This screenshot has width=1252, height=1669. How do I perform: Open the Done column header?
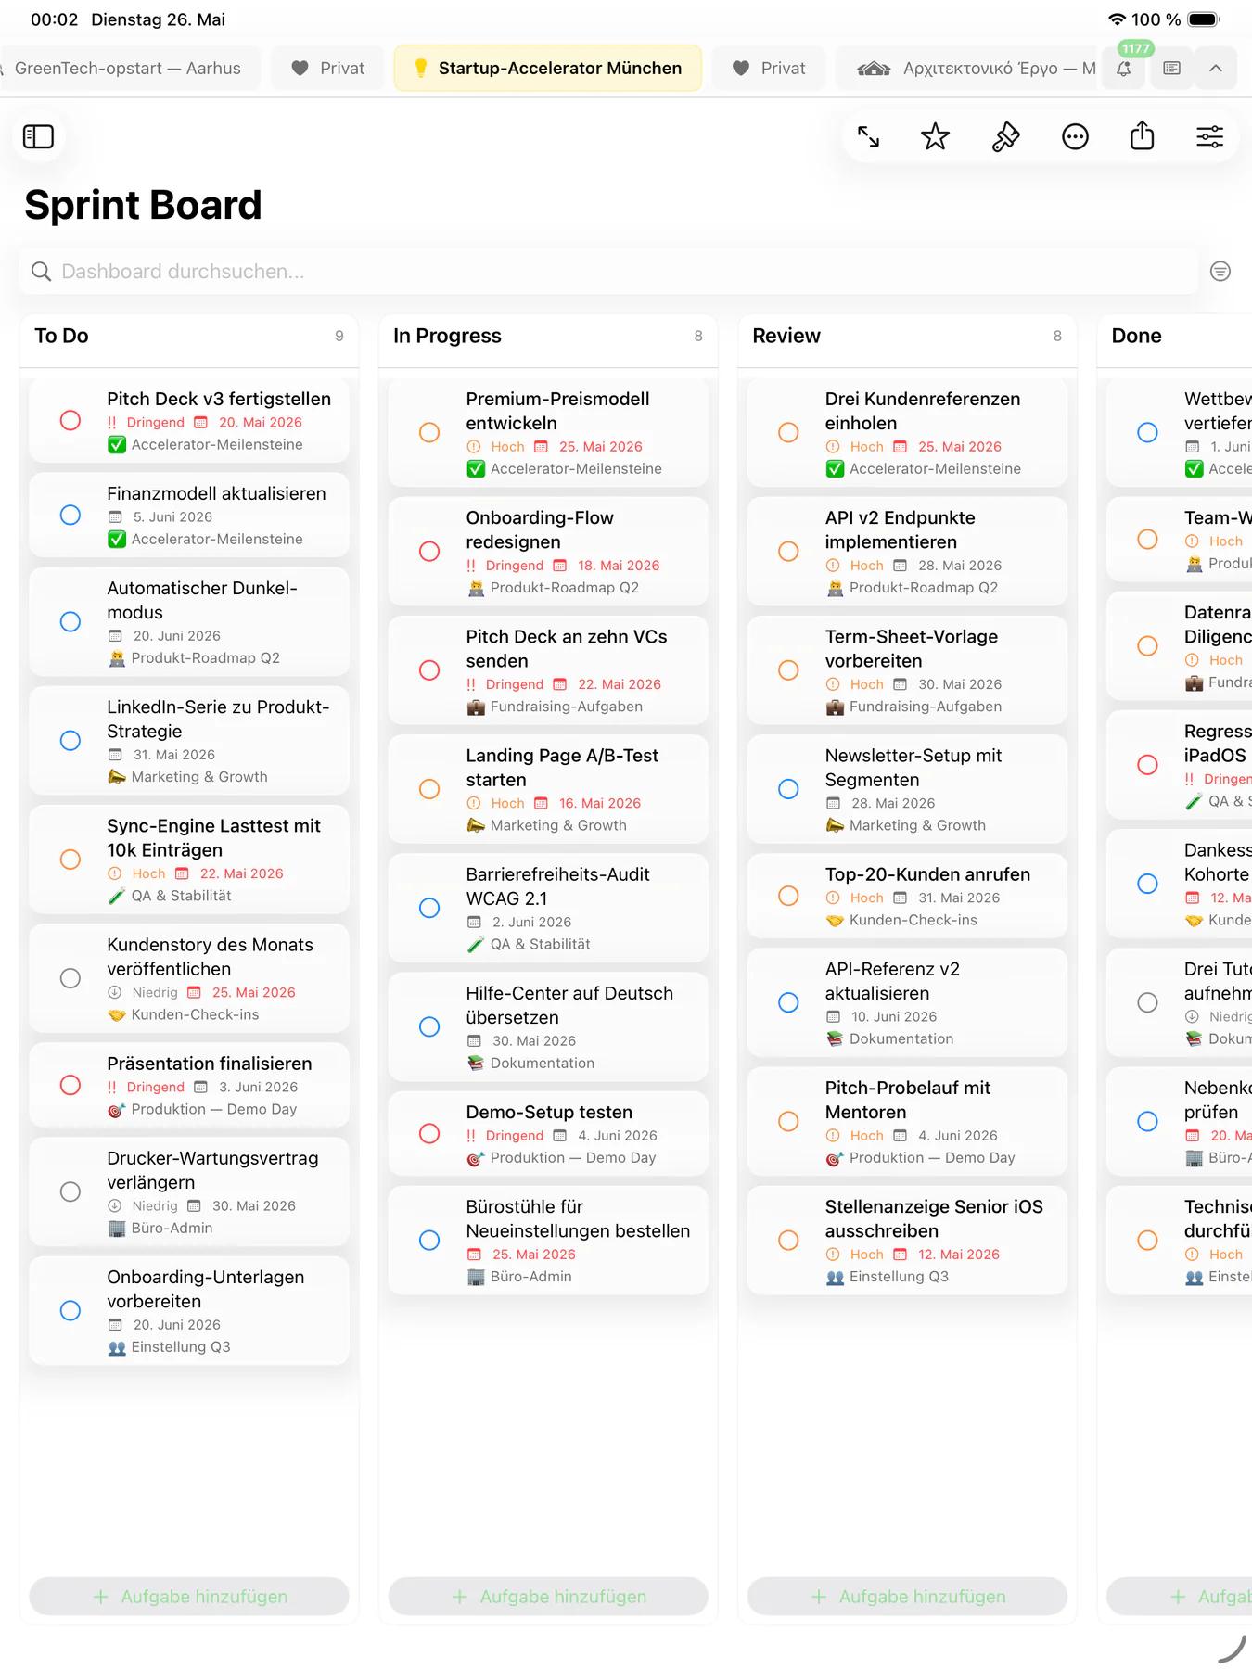pyautogui.click(x=1174, y=336)
